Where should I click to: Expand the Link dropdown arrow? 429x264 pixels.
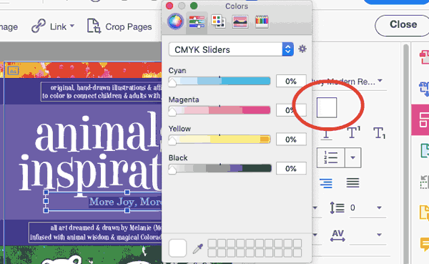pos(72,26)
